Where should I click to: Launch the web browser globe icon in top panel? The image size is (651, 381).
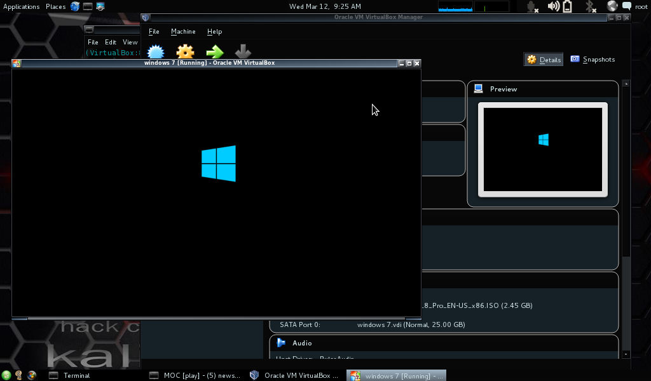(75, 6)
